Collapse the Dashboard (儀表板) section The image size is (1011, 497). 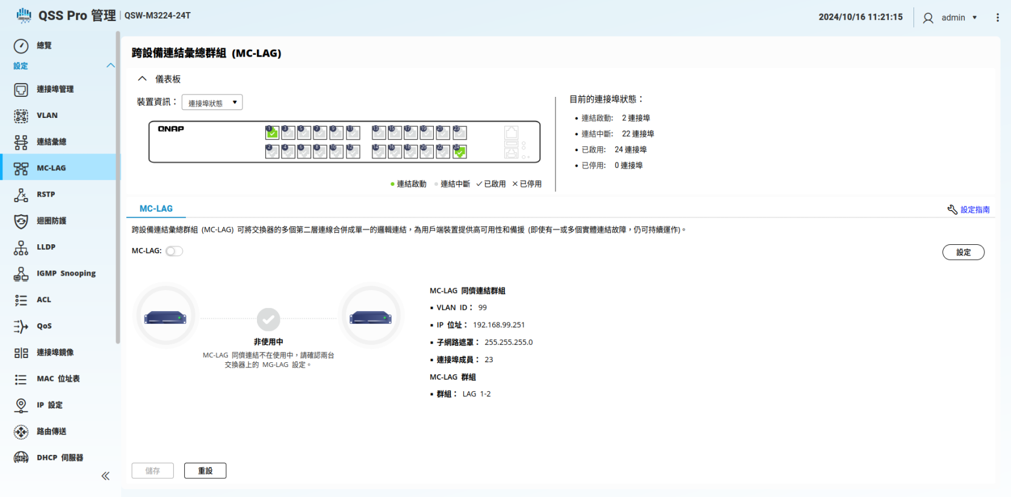[x=142, y=79]
